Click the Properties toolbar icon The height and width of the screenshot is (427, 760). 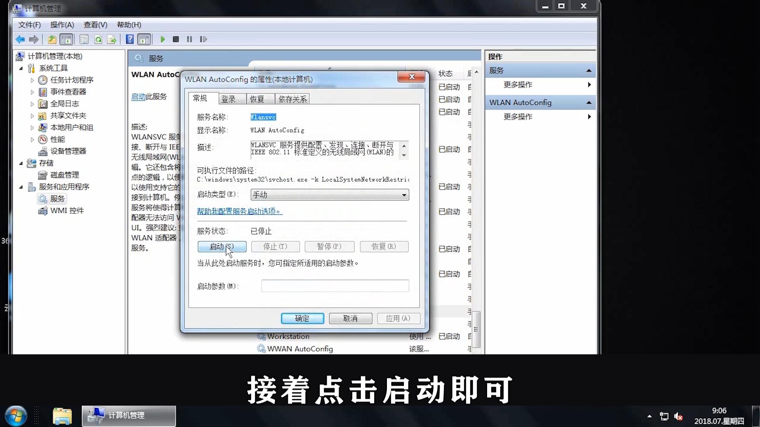(84, 39)
